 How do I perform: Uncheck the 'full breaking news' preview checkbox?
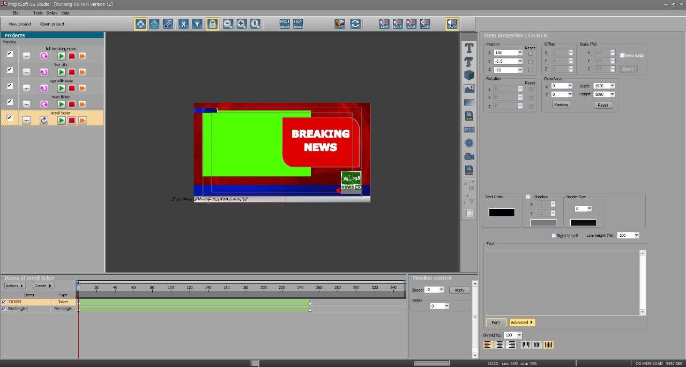coord(10,54)
